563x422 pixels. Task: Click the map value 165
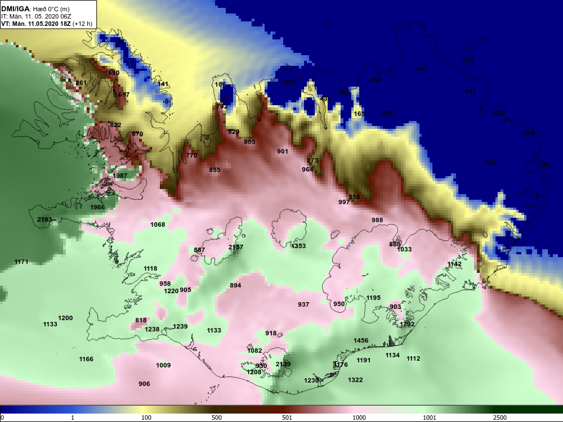click(359, 114)
